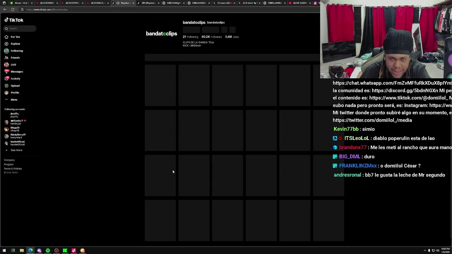The image size is (452, 254).
Task: Switch to the NOSOTROS browser tab
Action: [73, 3]
